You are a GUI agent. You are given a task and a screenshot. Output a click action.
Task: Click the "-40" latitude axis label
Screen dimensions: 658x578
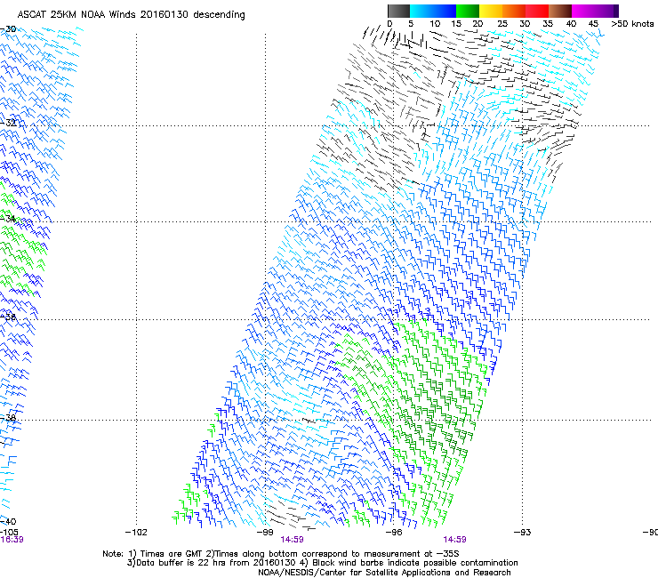coord(8,521)
